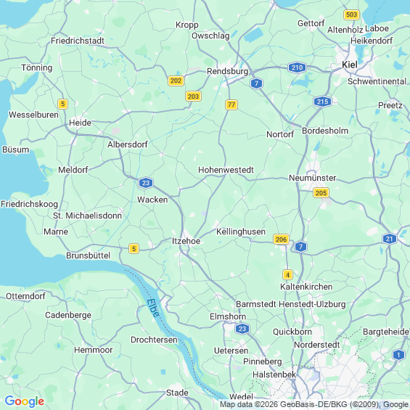Viewport: 410px width, 410px height.
Task: Select the Neumünster city label
Action: pos(312,178)
